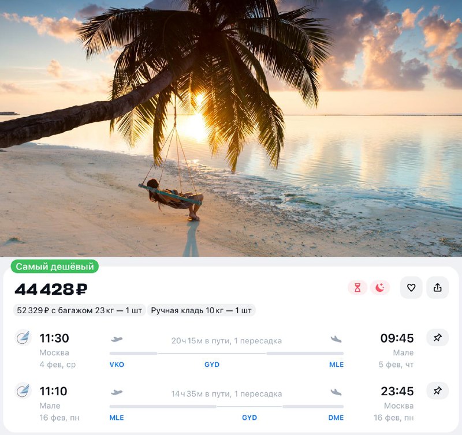Click the 14ч 35м return duration text
The image size is (462, 435).
187,393
